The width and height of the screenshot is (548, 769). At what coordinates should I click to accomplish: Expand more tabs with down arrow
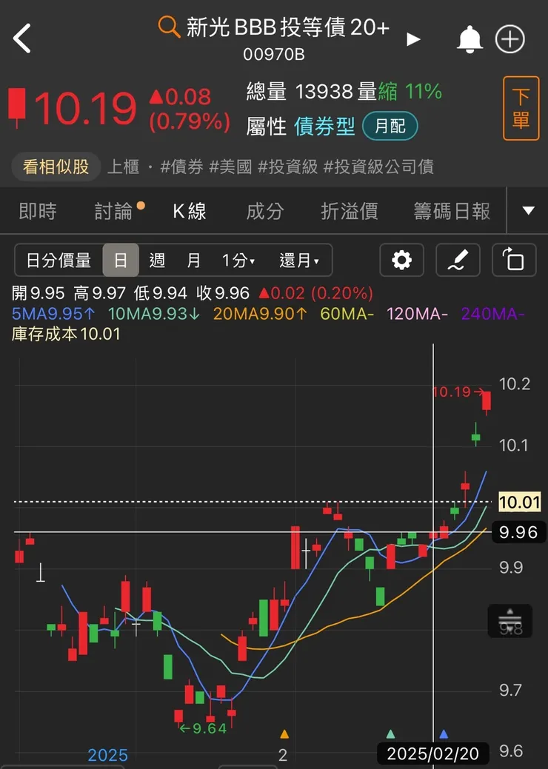[529, 211]
